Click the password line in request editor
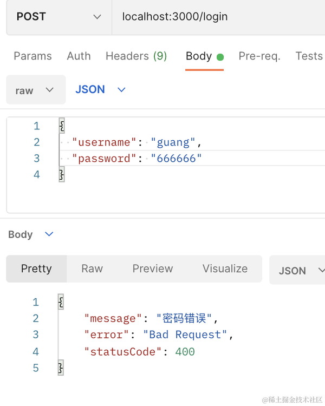Viewport: 325px width, 406px height. (137, 159)
